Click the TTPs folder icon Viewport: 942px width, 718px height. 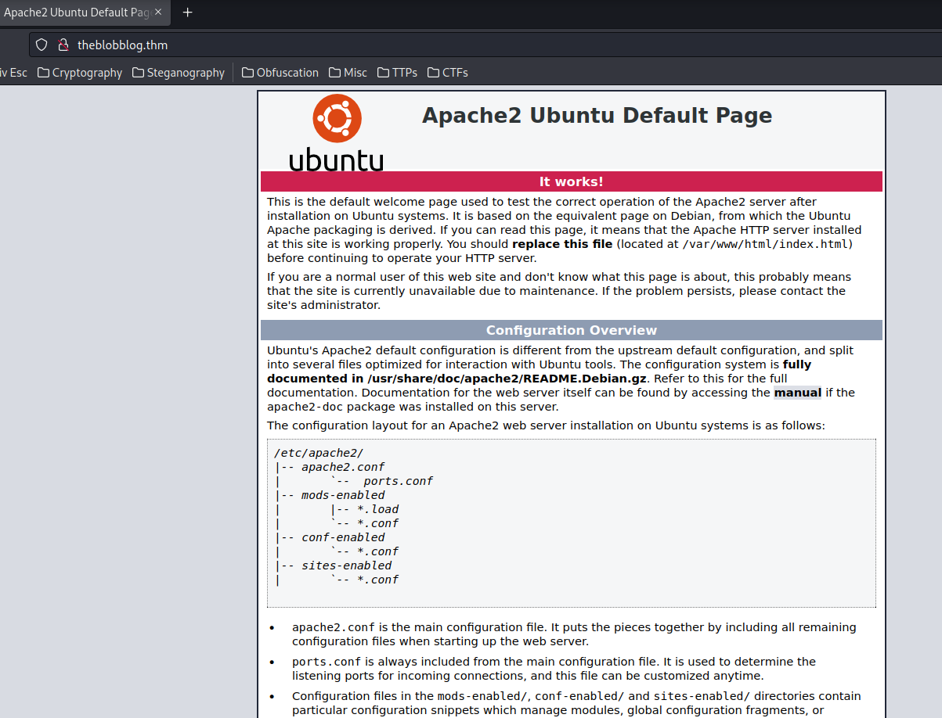coord(383,73)
